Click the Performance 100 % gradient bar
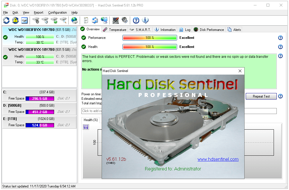The height and width of the screenshot is (190, 289). point(150,38)
